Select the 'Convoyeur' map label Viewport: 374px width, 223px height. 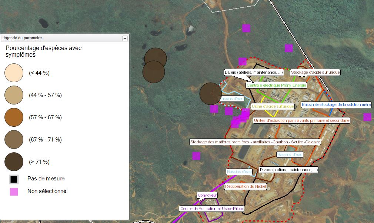[x=207, y=195]
